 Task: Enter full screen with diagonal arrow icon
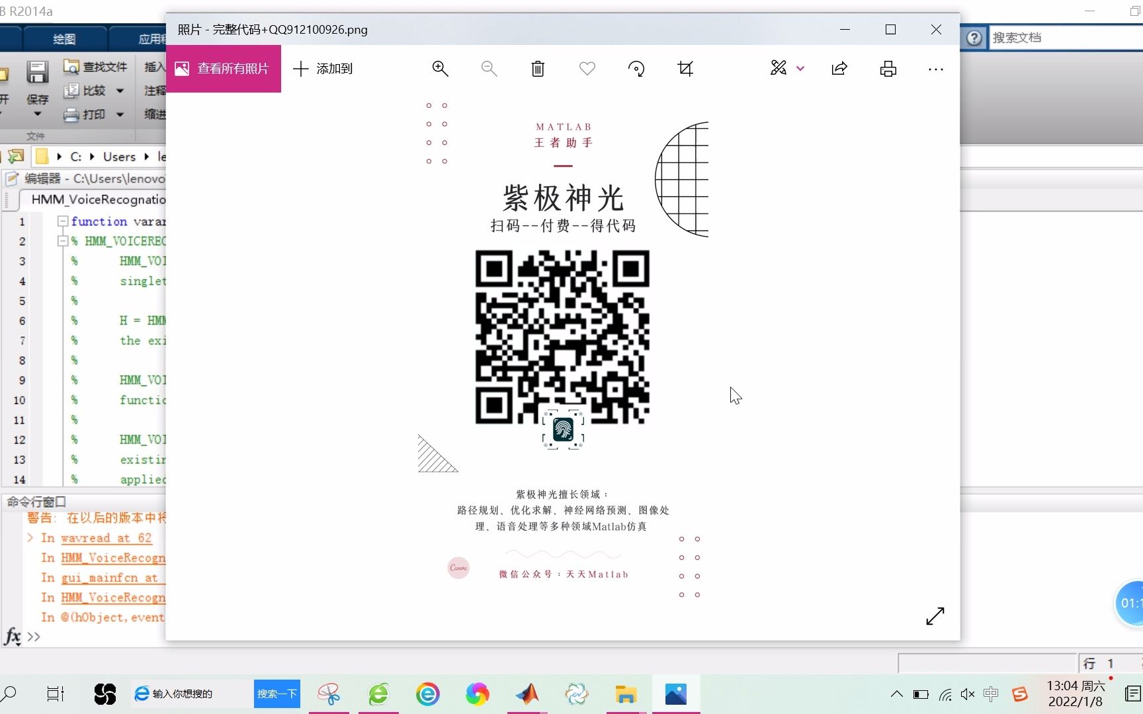(935, 616)
